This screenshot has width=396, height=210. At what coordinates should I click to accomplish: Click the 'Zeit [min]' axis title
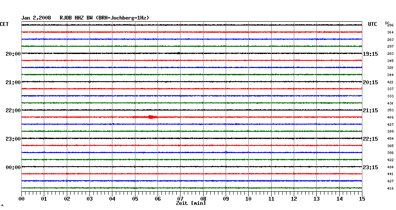(x=191, y=203)
